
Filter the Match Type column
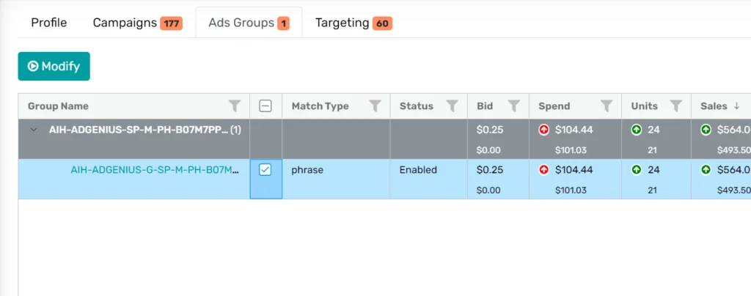pyautogui.click(x=375, y=106)
